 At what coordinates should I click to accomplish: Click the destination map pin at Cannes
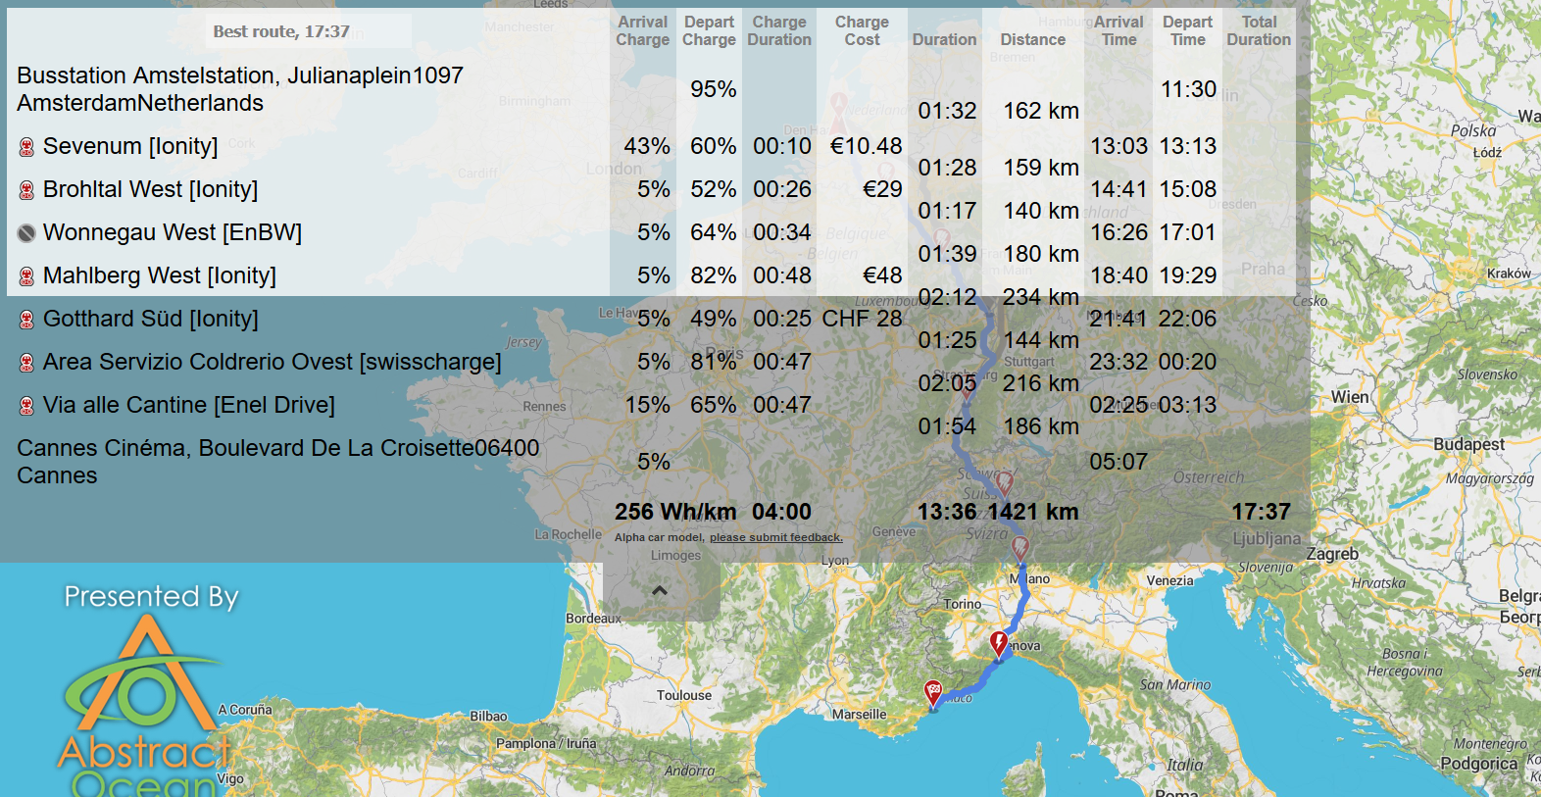934,693
